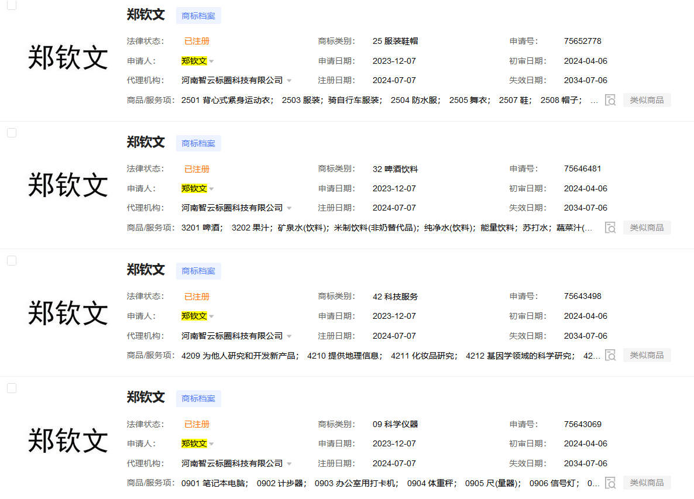Expand applicant dropdown arrow in 75643498 row

212,316
